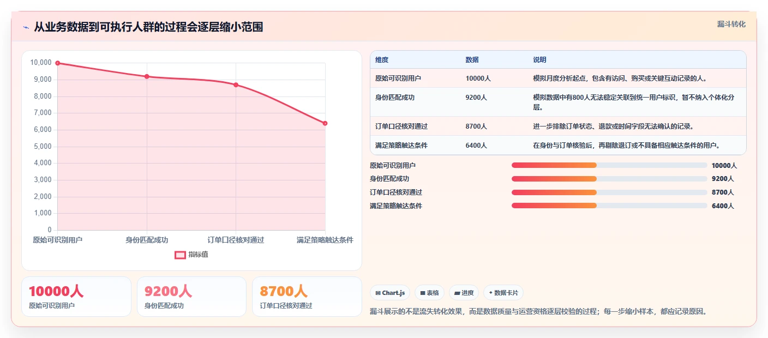
Task: Click the 漏斗转化 tag in header
Action: tap(731, 24)
